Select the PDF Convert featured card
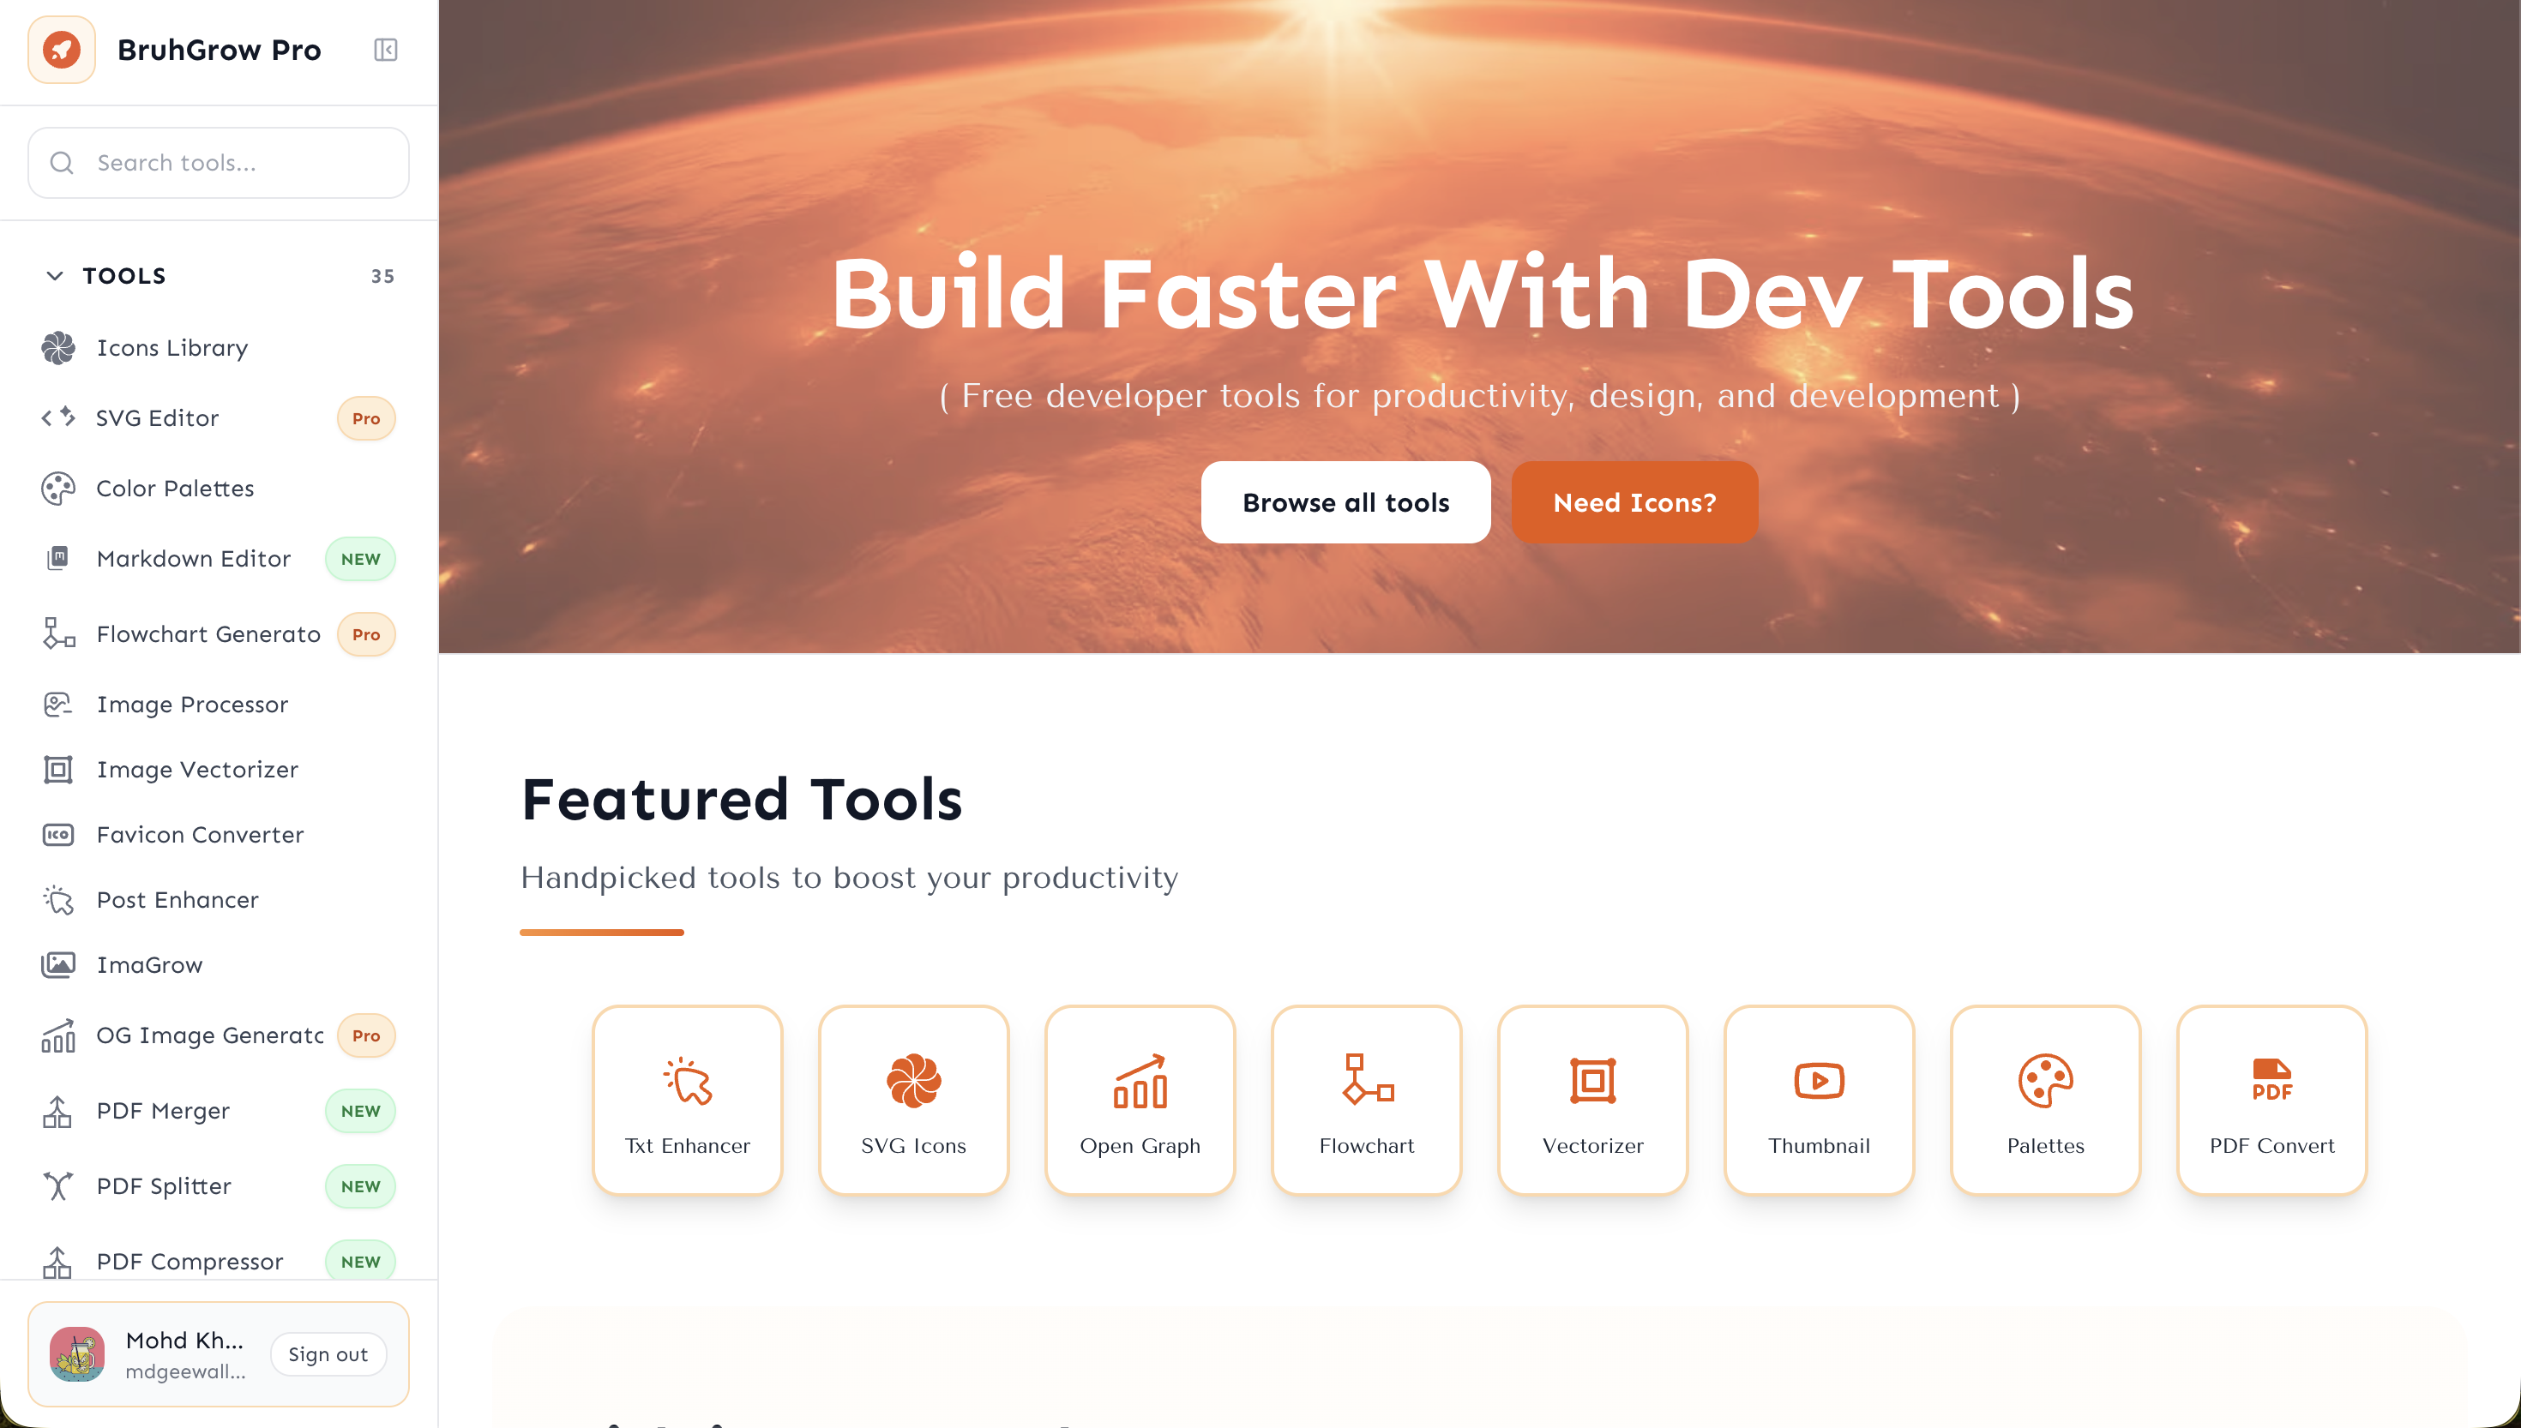Viewport: 2521px width, 1428px height. [2270, 1100]
